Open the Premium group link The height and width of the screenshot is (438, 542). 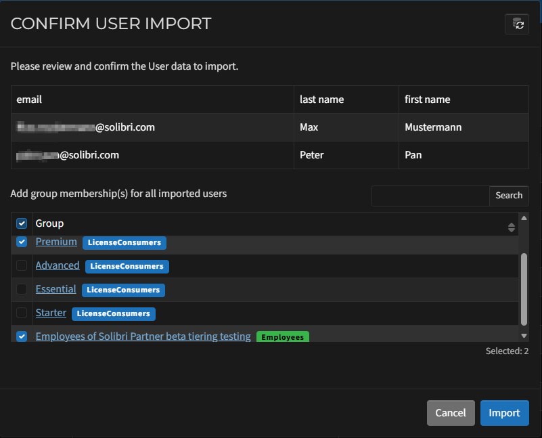56,242
